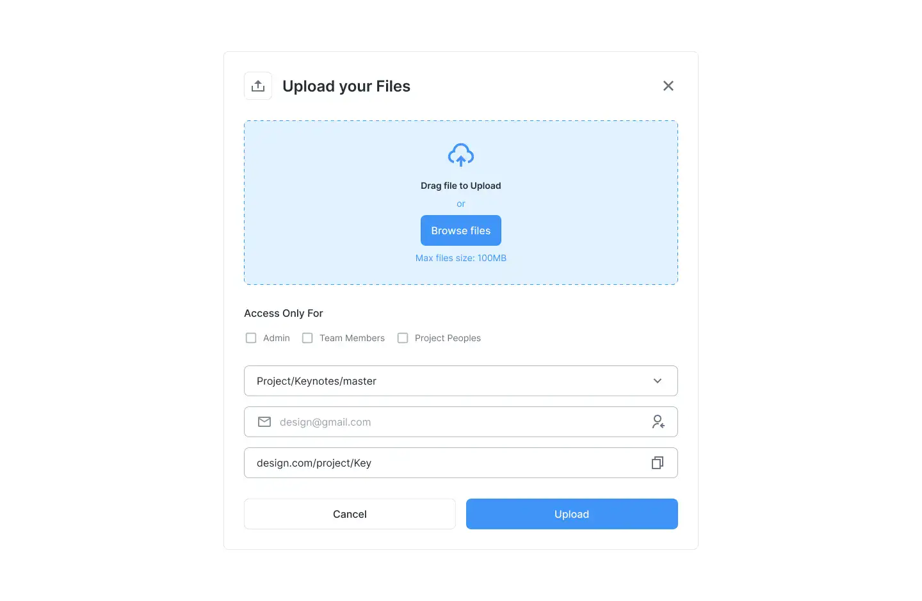Click the Max files size: 100MB text

pos(461,258)
